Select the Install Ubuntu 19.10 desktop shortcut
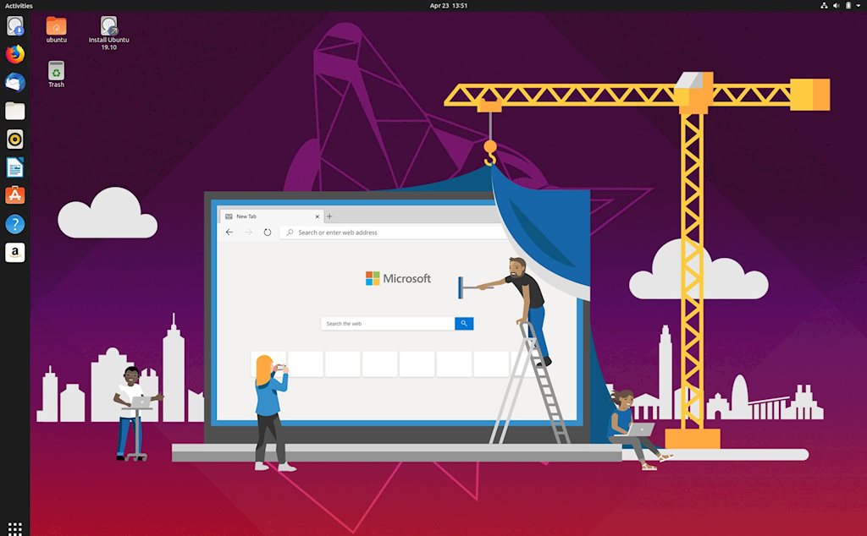 [109, 30]
